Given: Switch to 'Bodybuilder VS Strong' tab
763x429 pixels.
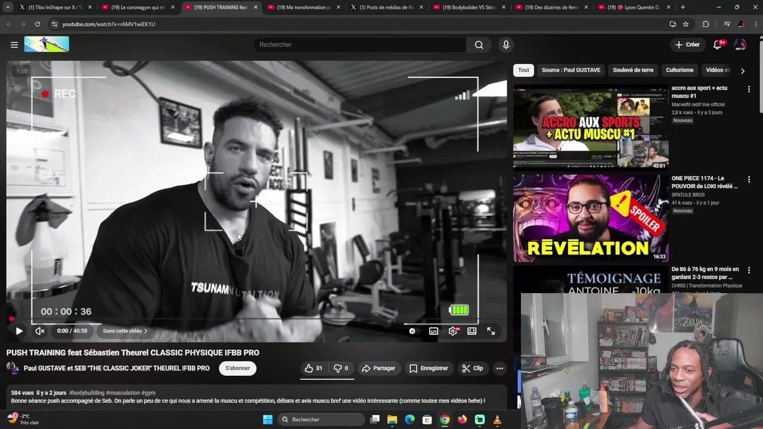Looking at the screenshot, I should [x=469, y=7].
